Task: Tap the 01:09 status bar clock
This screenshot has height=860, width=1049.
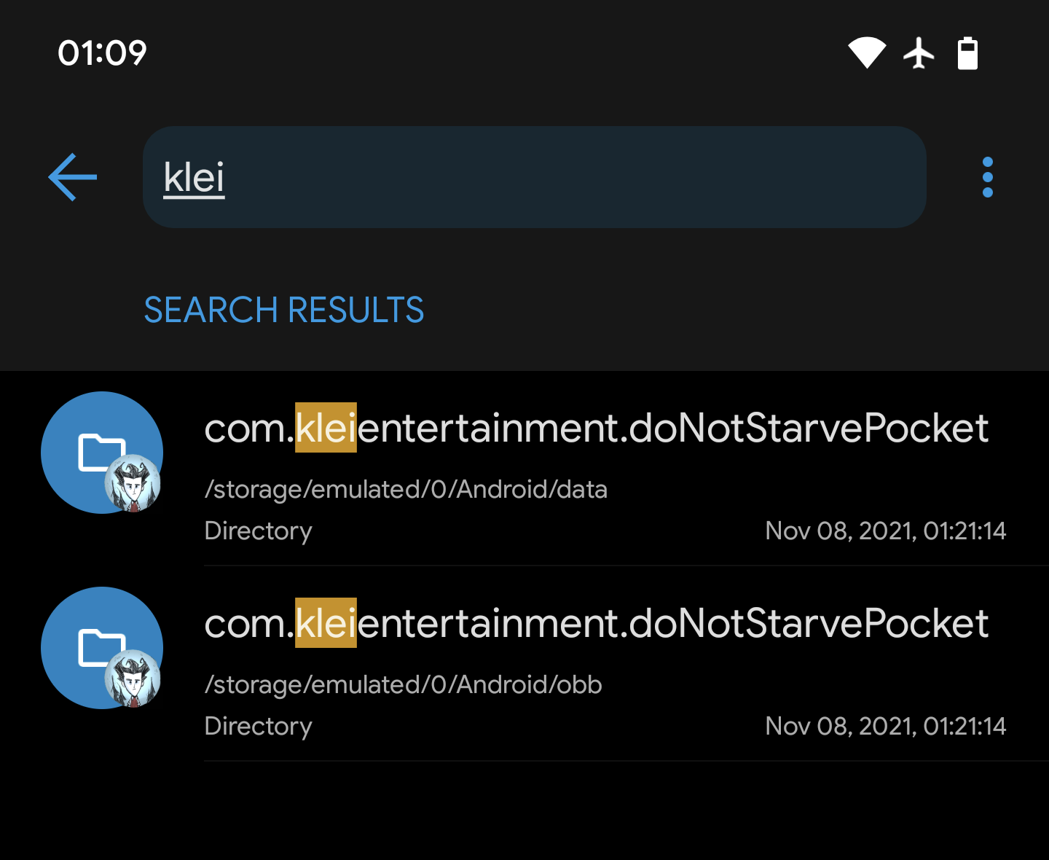Action: 102,53
